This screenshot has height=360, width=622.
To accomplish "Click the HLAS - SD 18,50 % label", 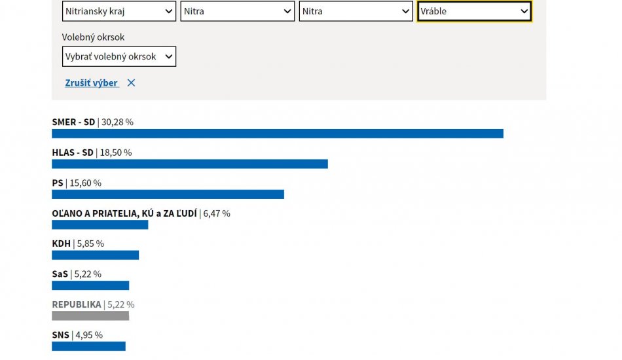I will (92, 153).
